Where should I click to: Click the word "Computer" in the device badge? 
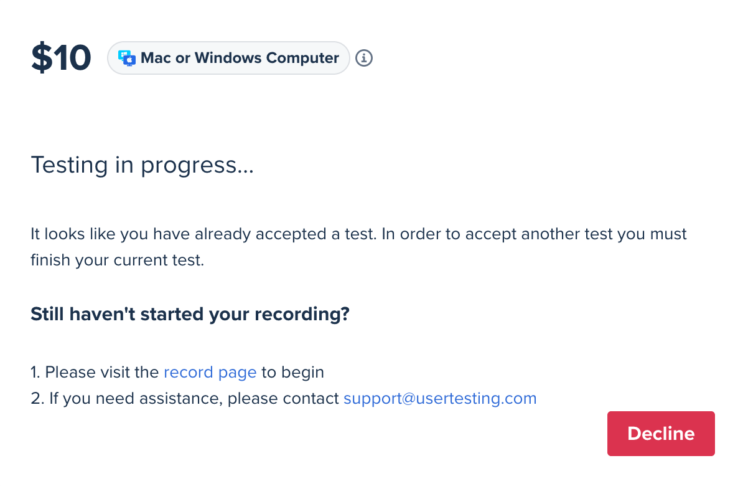click(x=302, y=58)
